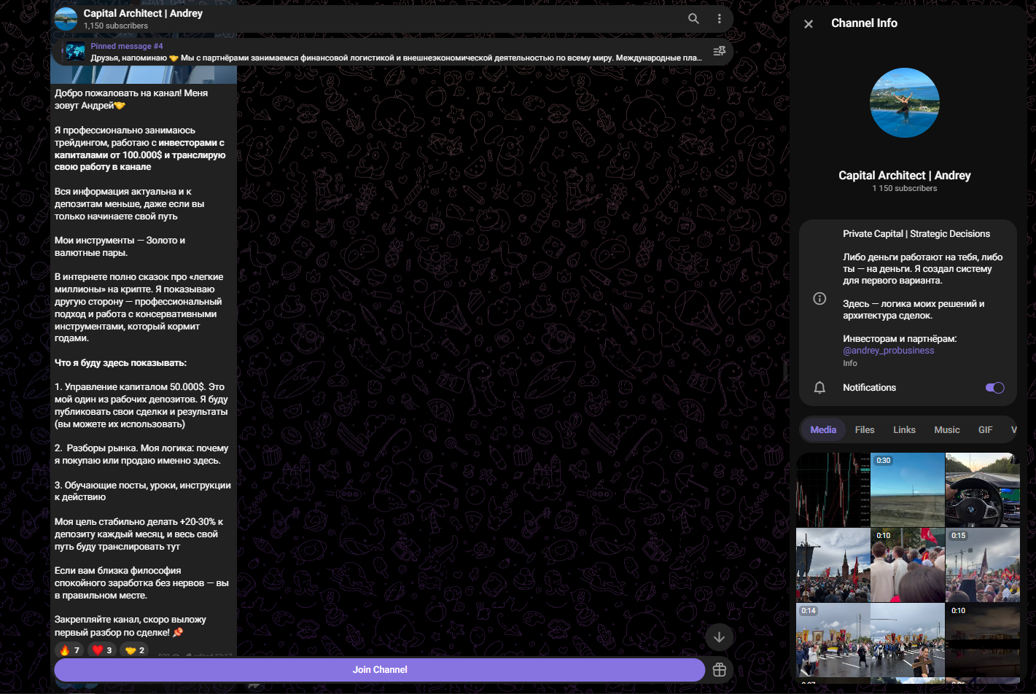Viewport: 1036px width, 694px height.
Task: Click the info circle icon in description
Action: pos(819,298)
